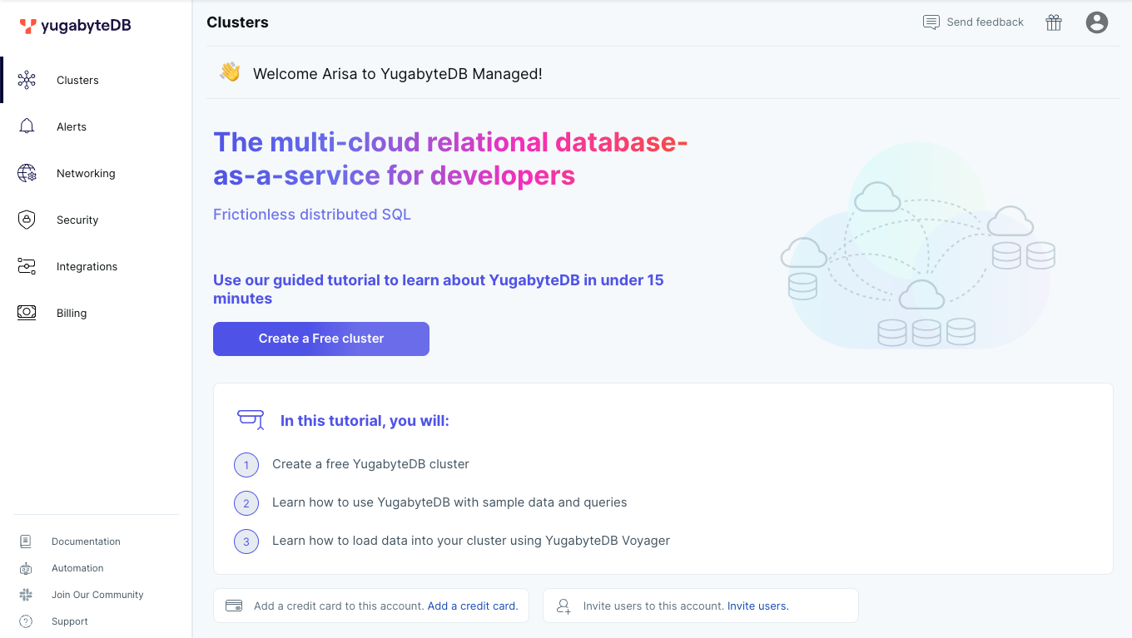Click the Send feedback chat icon

[x=931, y=22]
